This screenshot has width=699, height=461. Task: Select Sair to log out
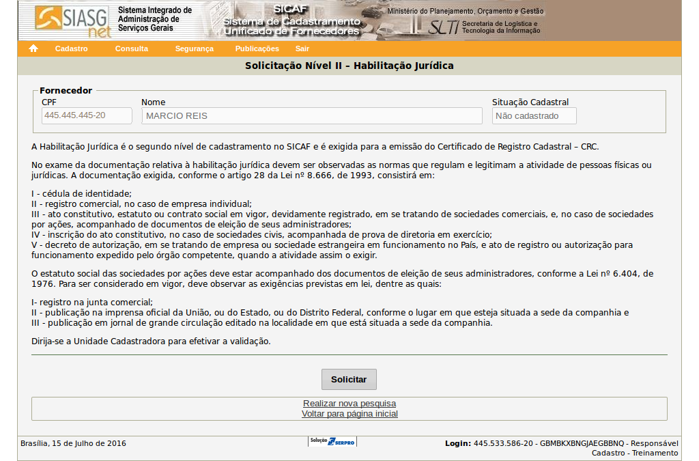coord(302,48)
